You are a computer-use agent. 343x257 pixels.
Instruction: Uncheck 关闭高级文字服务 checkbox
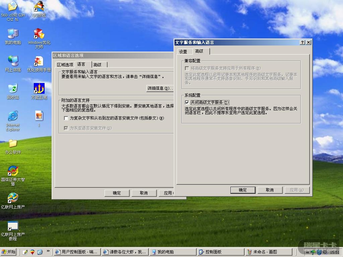tap(187, 102)
